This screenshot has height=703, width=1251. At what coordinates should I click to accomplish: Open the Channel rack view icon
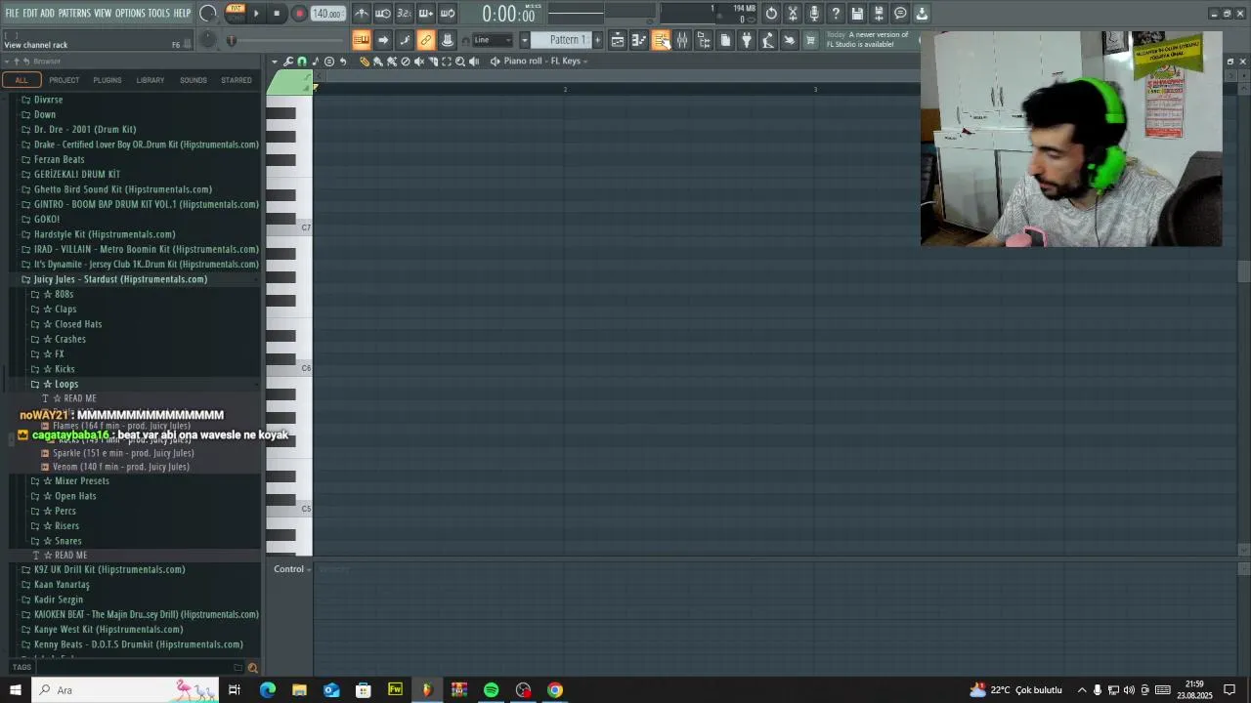(661, 40)
